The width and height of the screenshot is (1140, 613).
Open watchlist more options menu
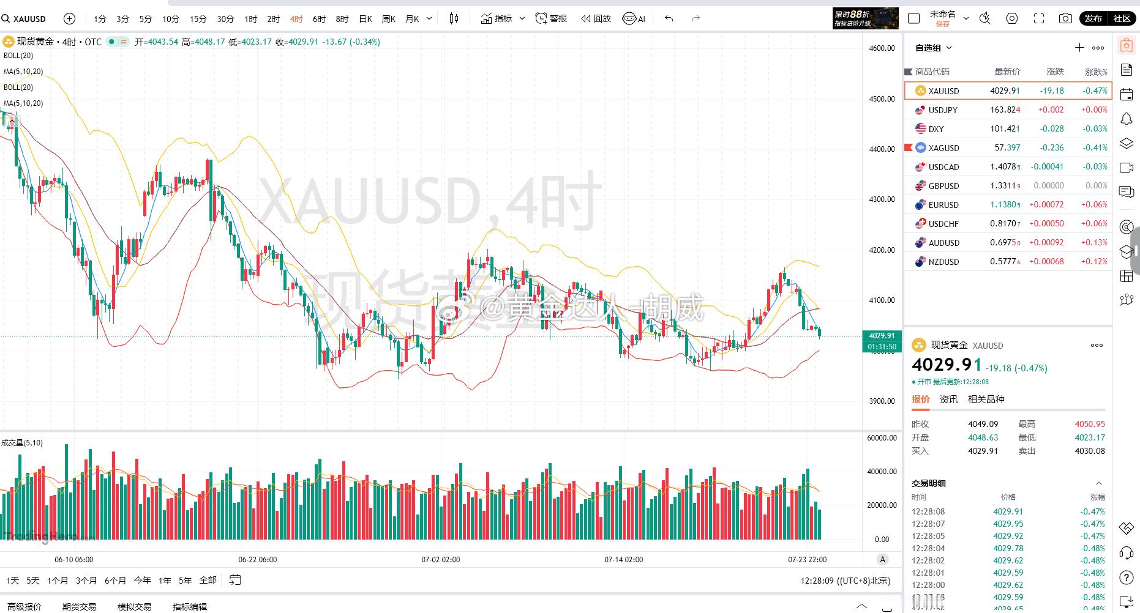(x=1098, y=48)
